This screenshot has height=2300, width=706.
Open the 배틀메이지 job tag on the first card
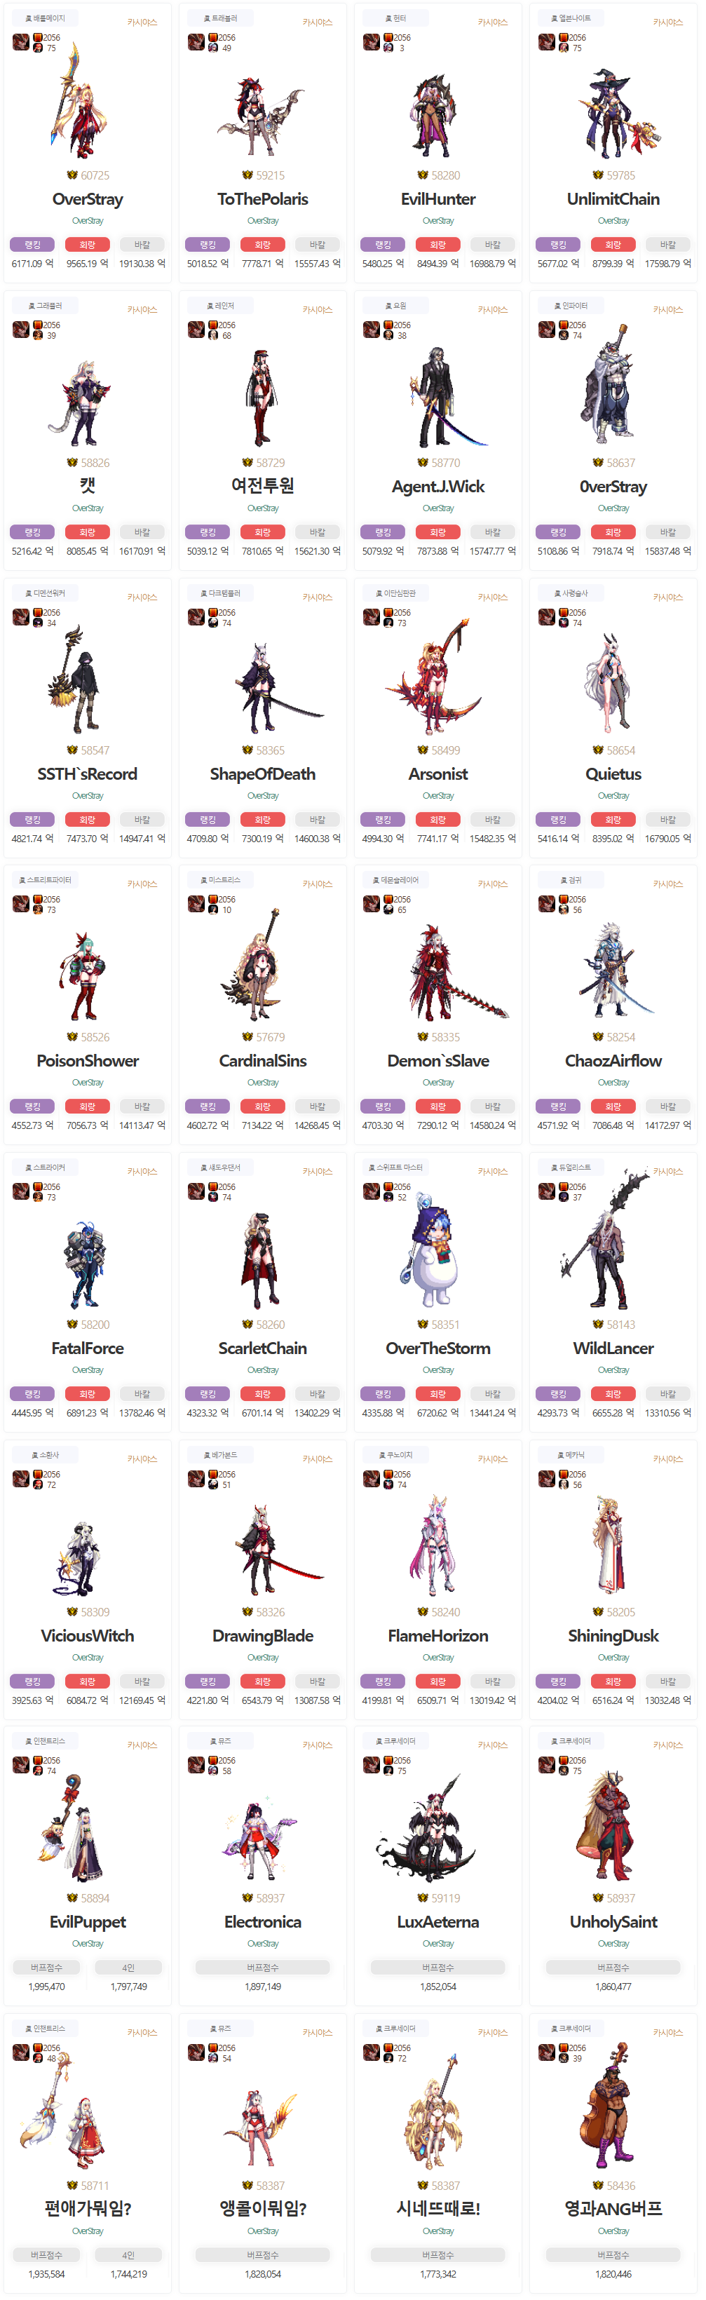coord(45,18)
